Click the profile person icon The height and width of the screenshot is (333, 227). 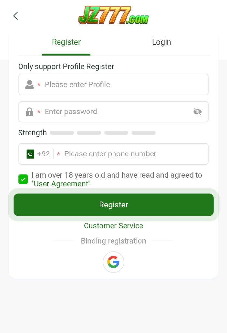tap(30, 84)
